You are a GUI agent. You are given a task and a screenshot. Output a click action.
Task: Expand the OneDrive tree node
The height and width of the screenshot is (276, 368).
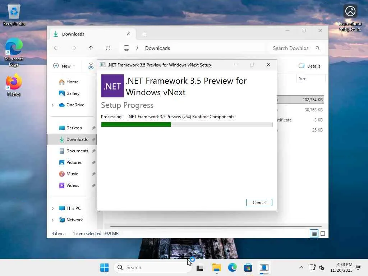[x=53, y=105]
